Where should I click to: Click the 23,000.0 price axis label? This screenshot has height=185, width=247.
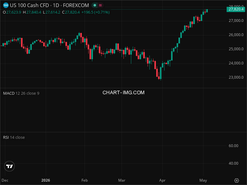click(236, 77)
